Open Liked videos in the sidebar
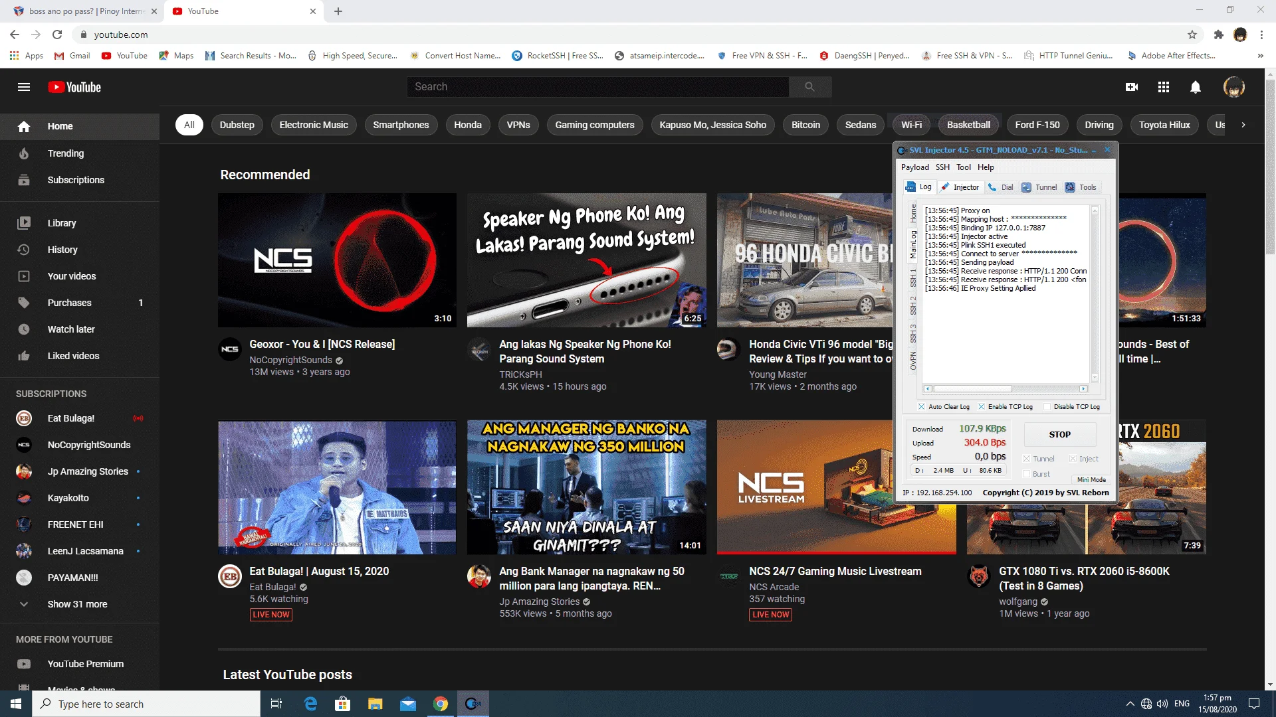Viewport: 1276px width, 717px height. click(x=80, y=356)
